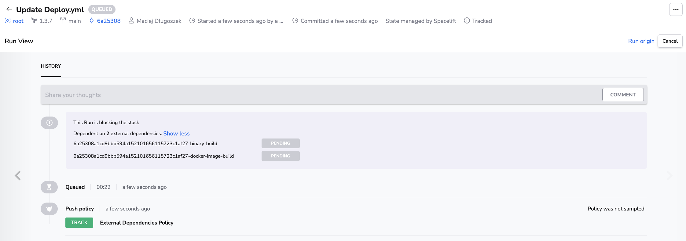Switch to the HISTORY tab
This screenshot has width=686, height=241.
pos(51,66)
